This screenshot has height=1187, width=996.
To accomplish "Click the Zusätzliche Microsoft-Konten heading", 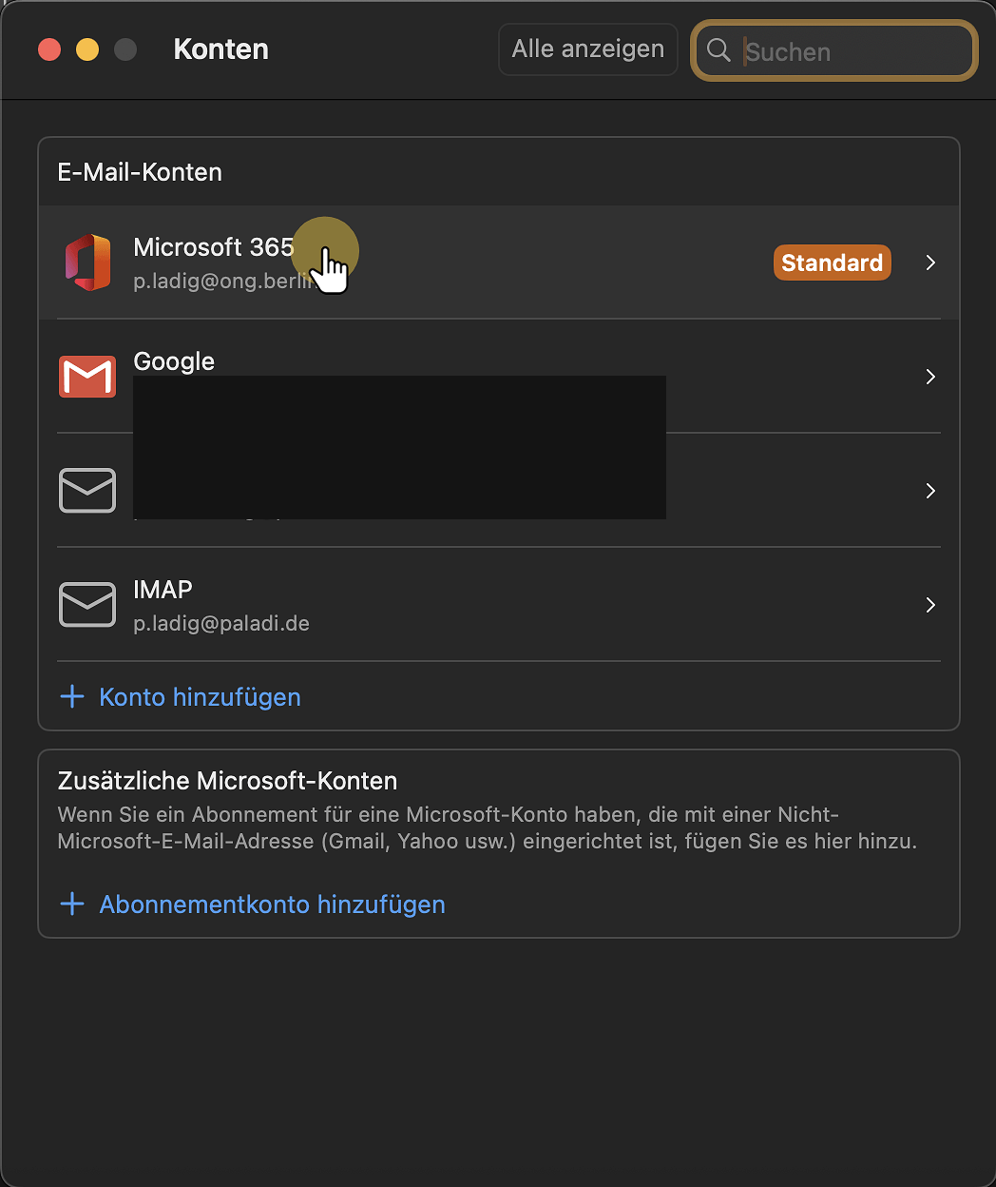I will [227, 781].
